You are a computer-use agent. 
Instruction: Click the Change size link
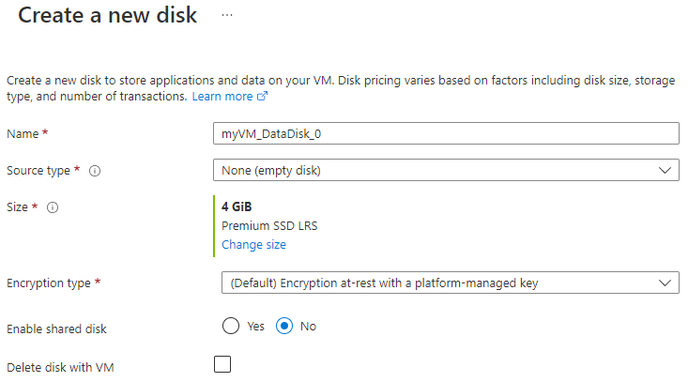[253, 244]
